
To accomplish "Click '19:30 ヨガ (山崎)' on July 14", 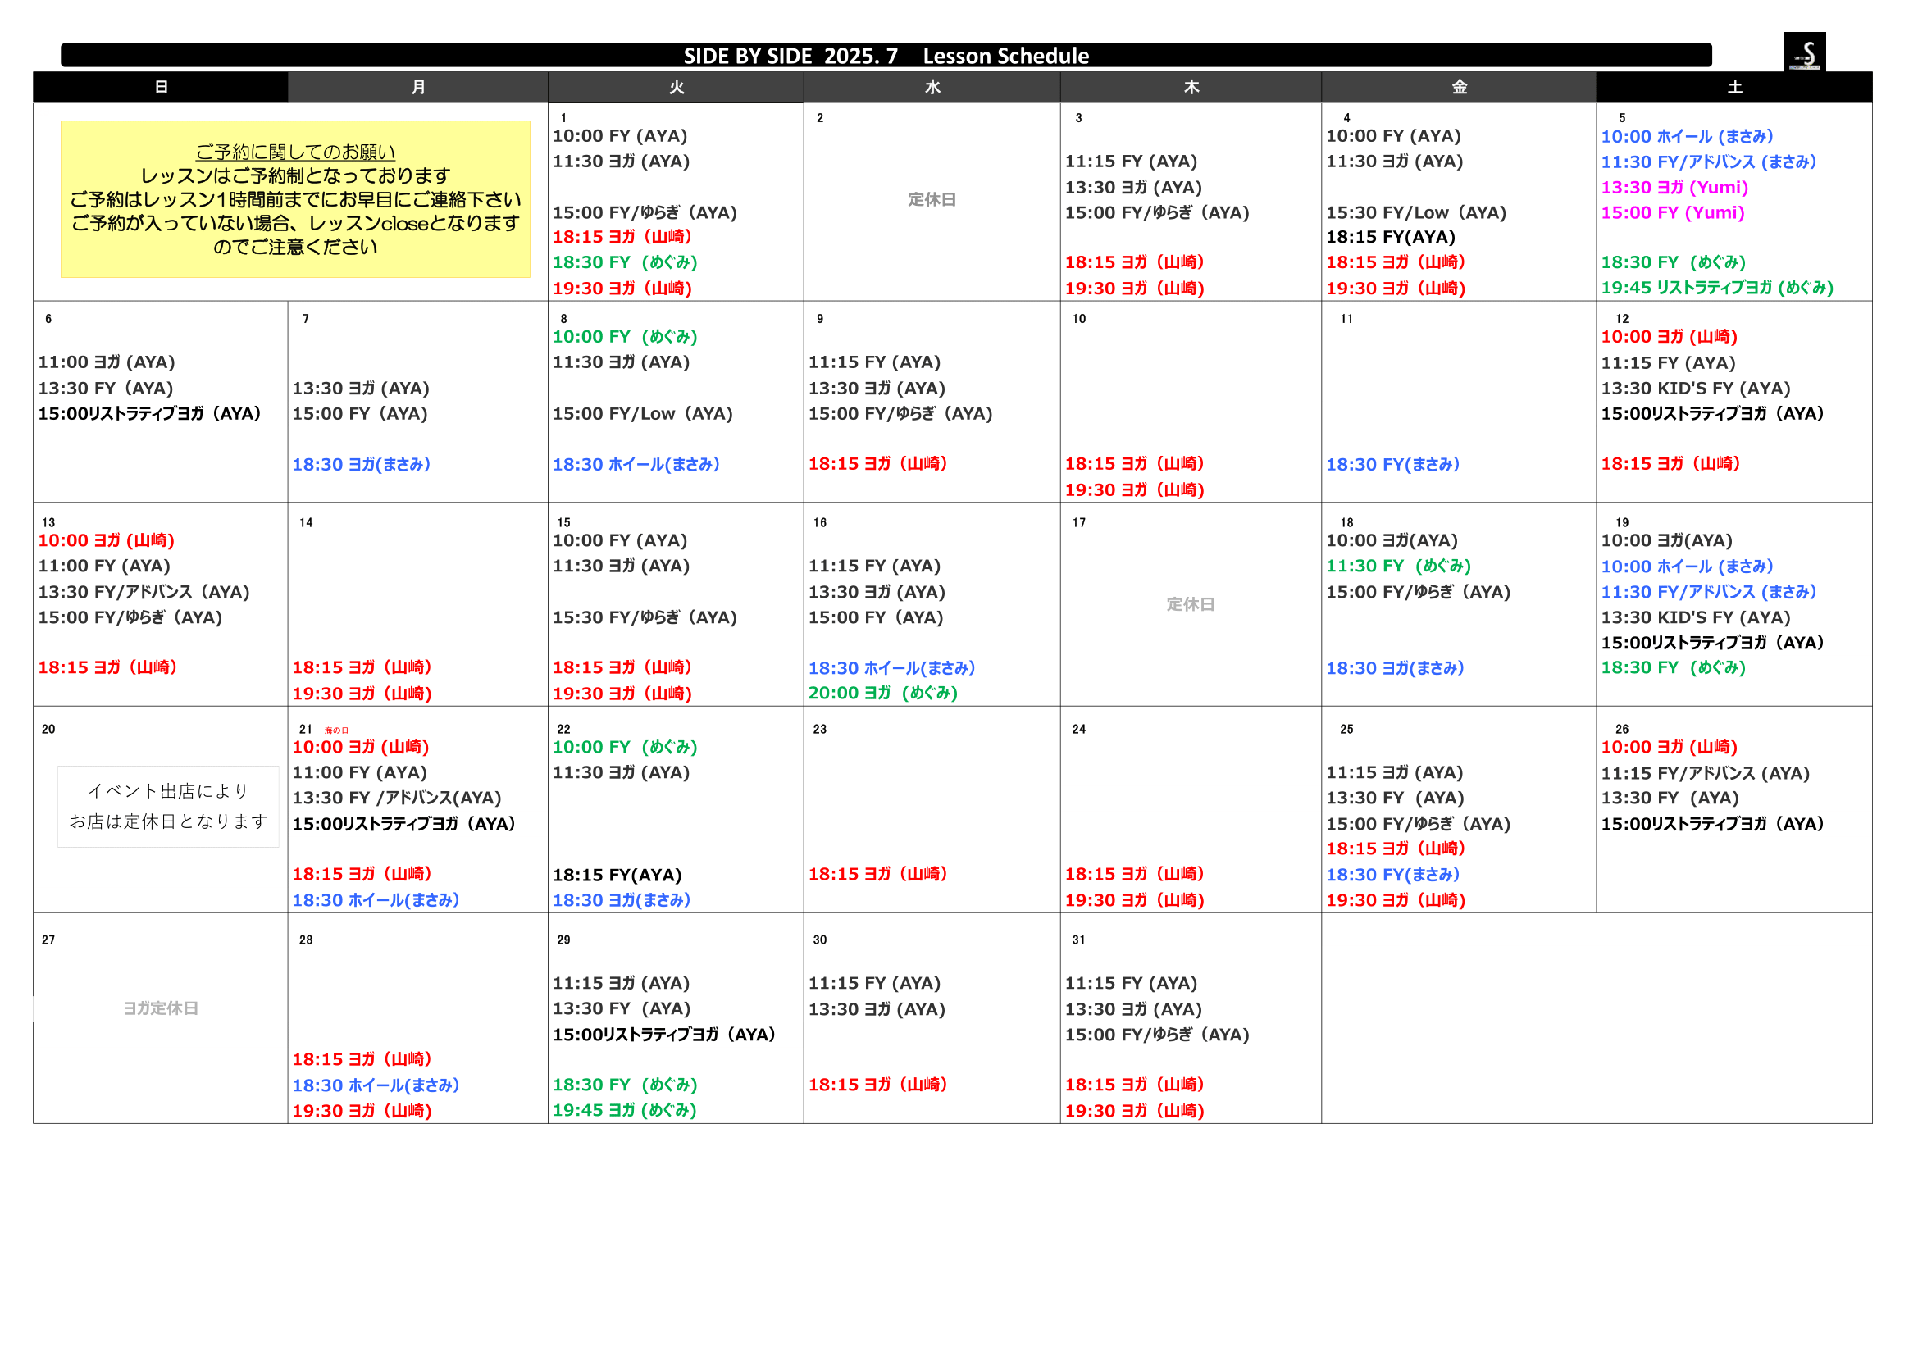I will (x=362, y=693).
